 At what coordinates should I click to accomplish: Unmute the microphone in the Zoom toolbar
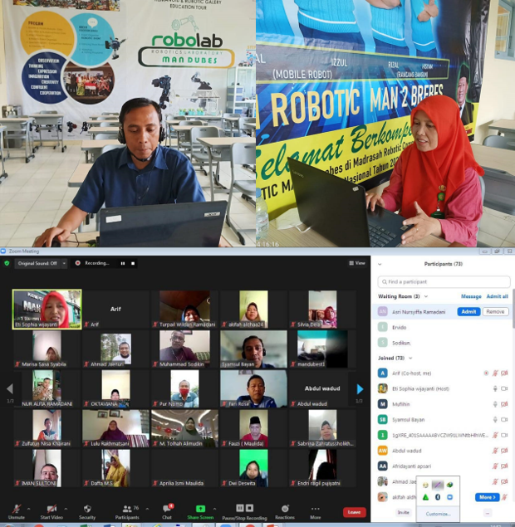pos(16,511)
